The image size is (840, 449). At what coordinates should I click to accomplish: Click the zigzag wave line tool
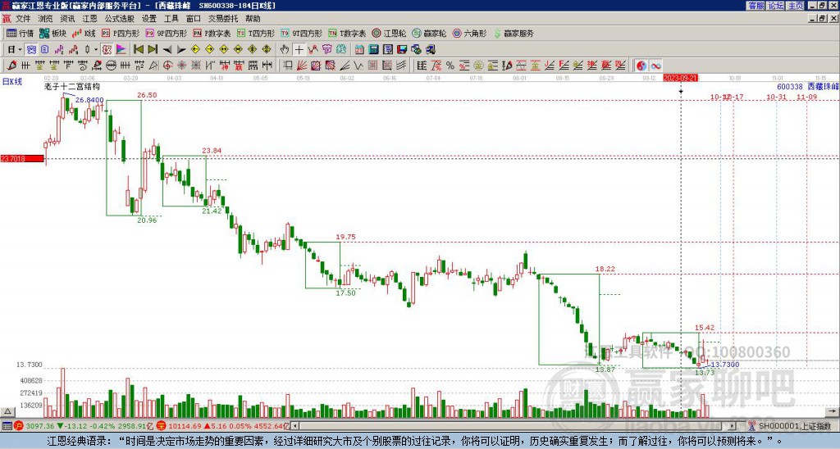pos(358,66)
